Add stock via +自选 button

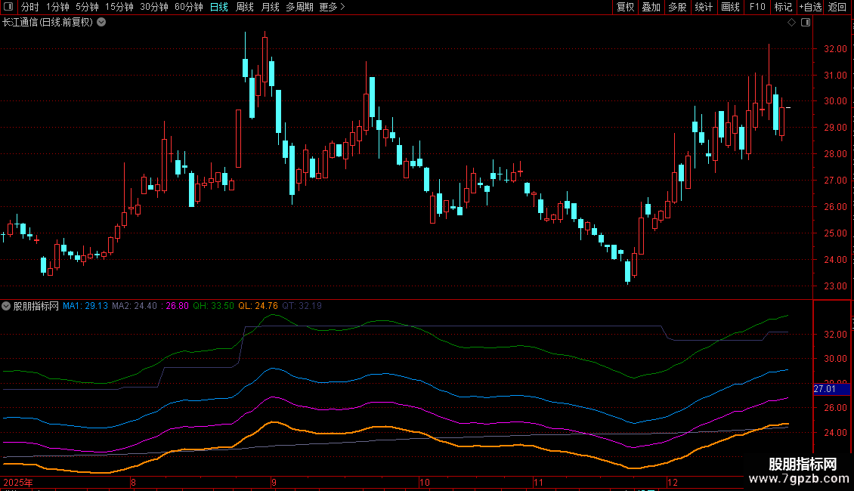pyautogui.click(x=810, y=7)
